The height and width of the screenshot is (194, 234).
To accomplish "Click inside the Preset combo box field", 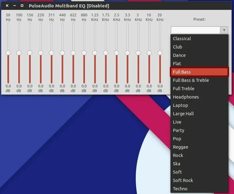I will click(x=196, y=30).
